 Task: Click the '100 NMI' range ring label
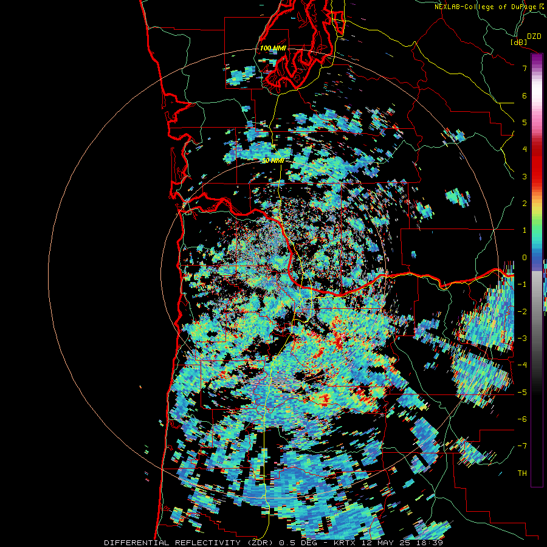273,48
